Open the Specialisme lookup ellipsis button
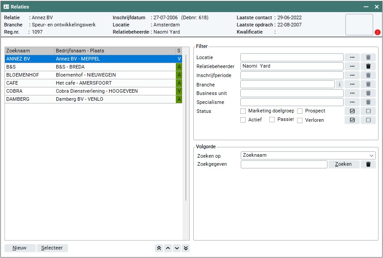Screen dimensions: 383x258 pyautogui.click(x=352, y=102)
